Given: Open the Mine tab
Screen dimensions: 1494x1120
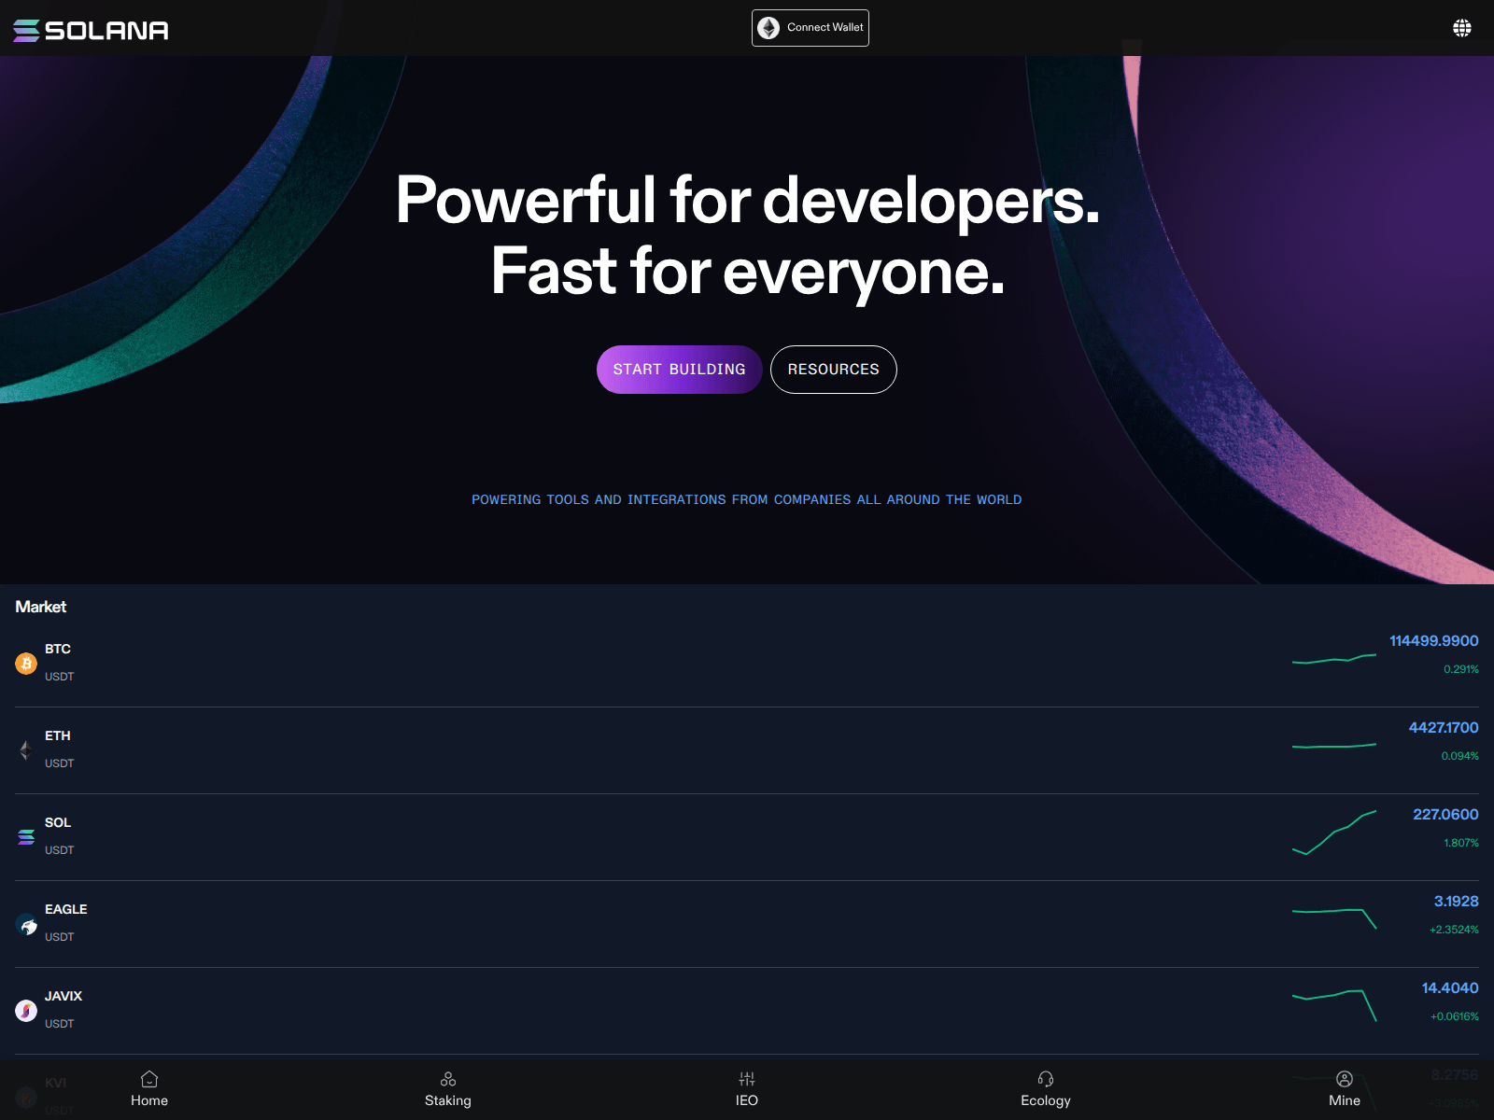Looking at the screenshot, I should coord(1345,1090).
